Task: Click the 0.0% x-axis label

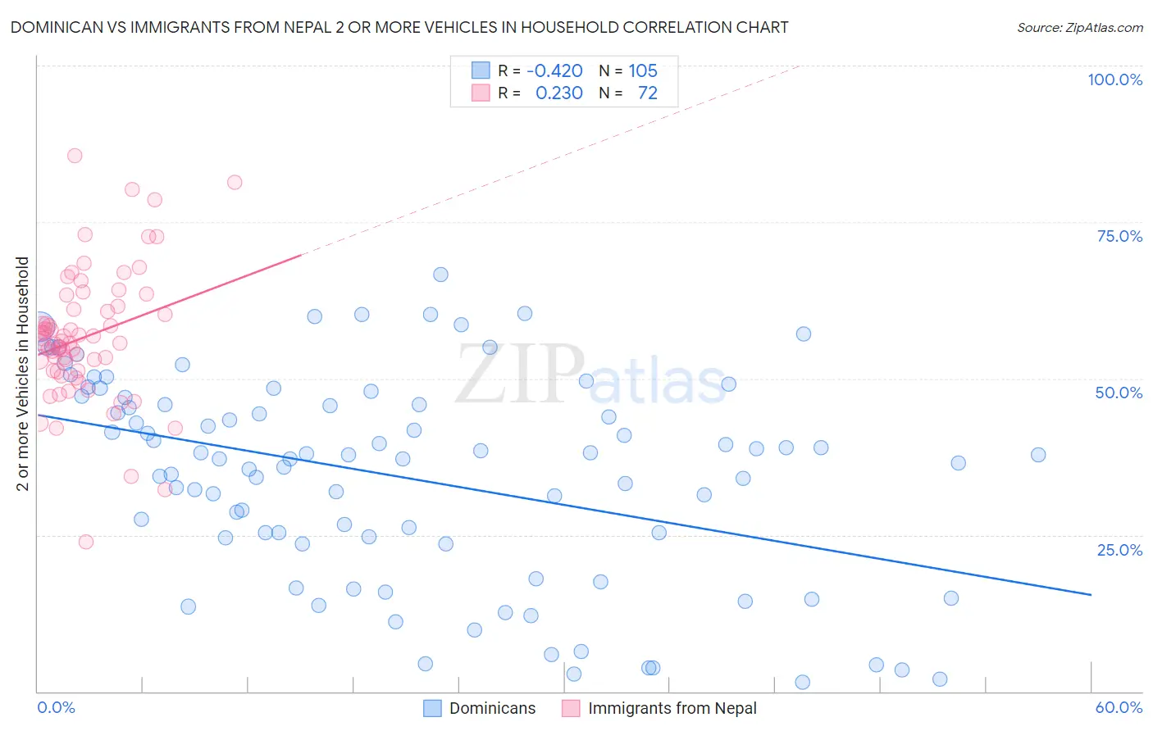Action: point(56,707)
